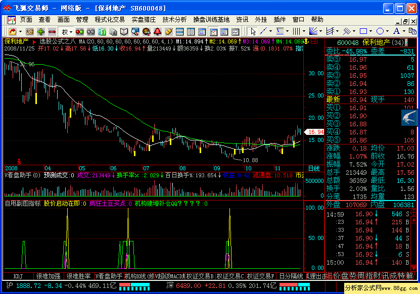Select the coin and hammer tool icon

tap(146, 32)
